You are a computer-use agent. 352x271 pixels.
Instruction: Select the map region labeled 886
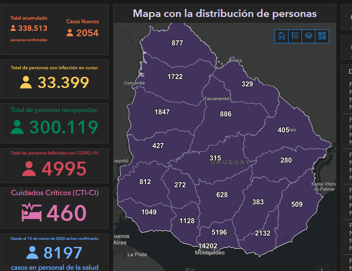coord(225,114)
